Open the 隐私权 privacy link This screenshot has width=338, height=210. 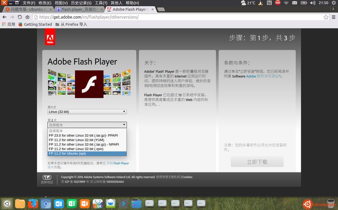pyautogui.click(x=175, y=177)
